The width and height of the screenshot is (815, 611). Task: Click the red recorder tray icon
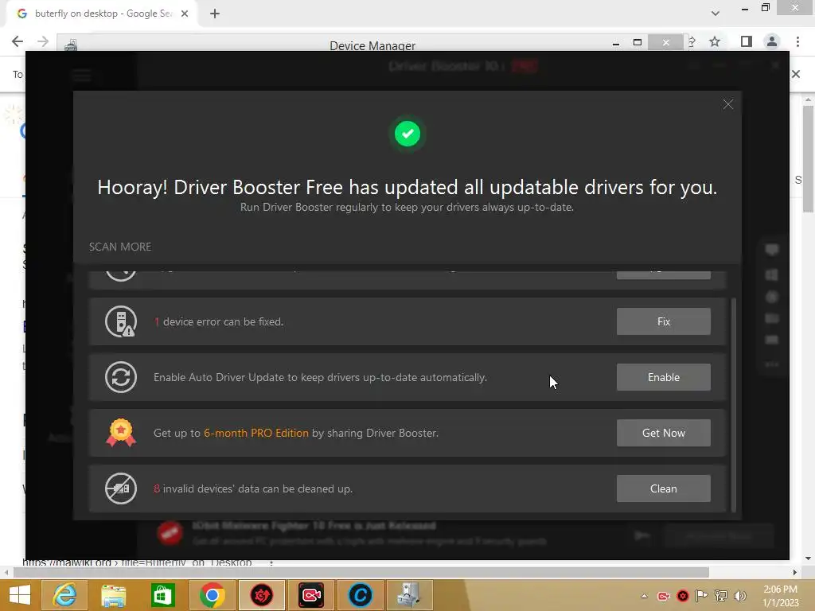point(663,596)
